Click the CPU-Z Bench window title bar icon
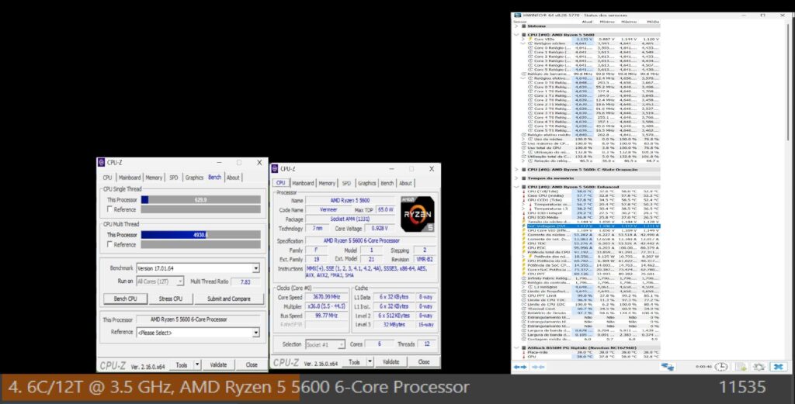The width and height of the screenshot is (795, 404). (x=101, y=163)
